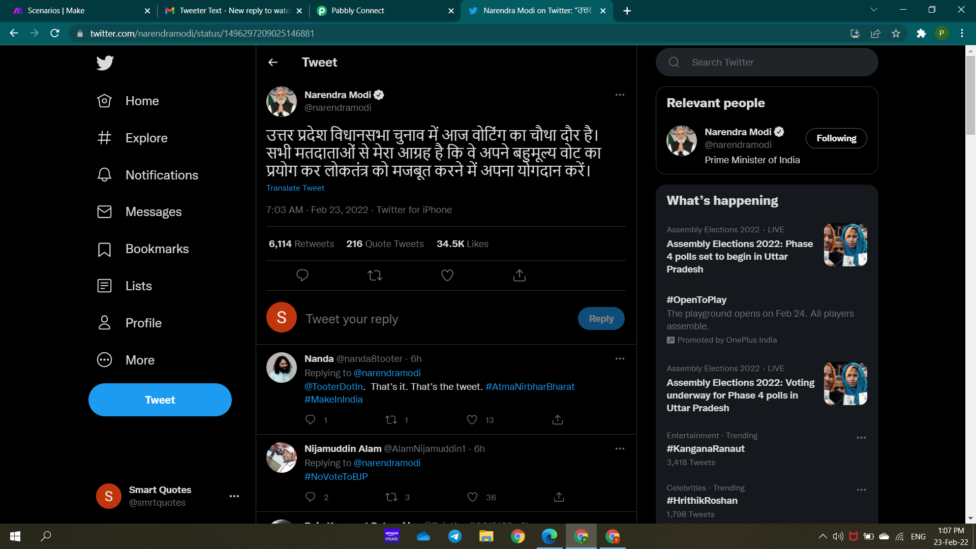Click the share icon under main tweet

click(x=520, y=276)
